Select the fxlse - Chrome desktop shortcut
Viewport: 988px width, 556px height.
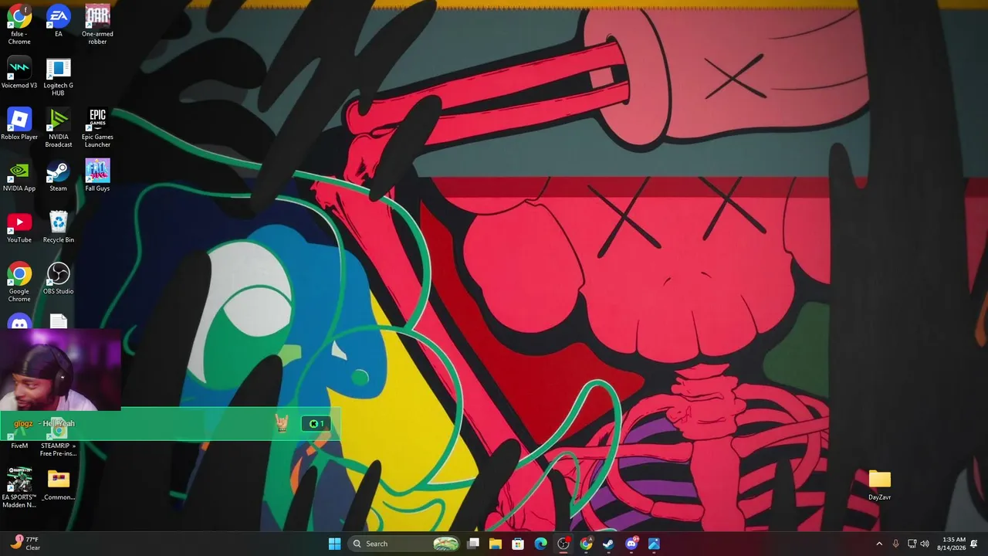click(x=19, y=25)
